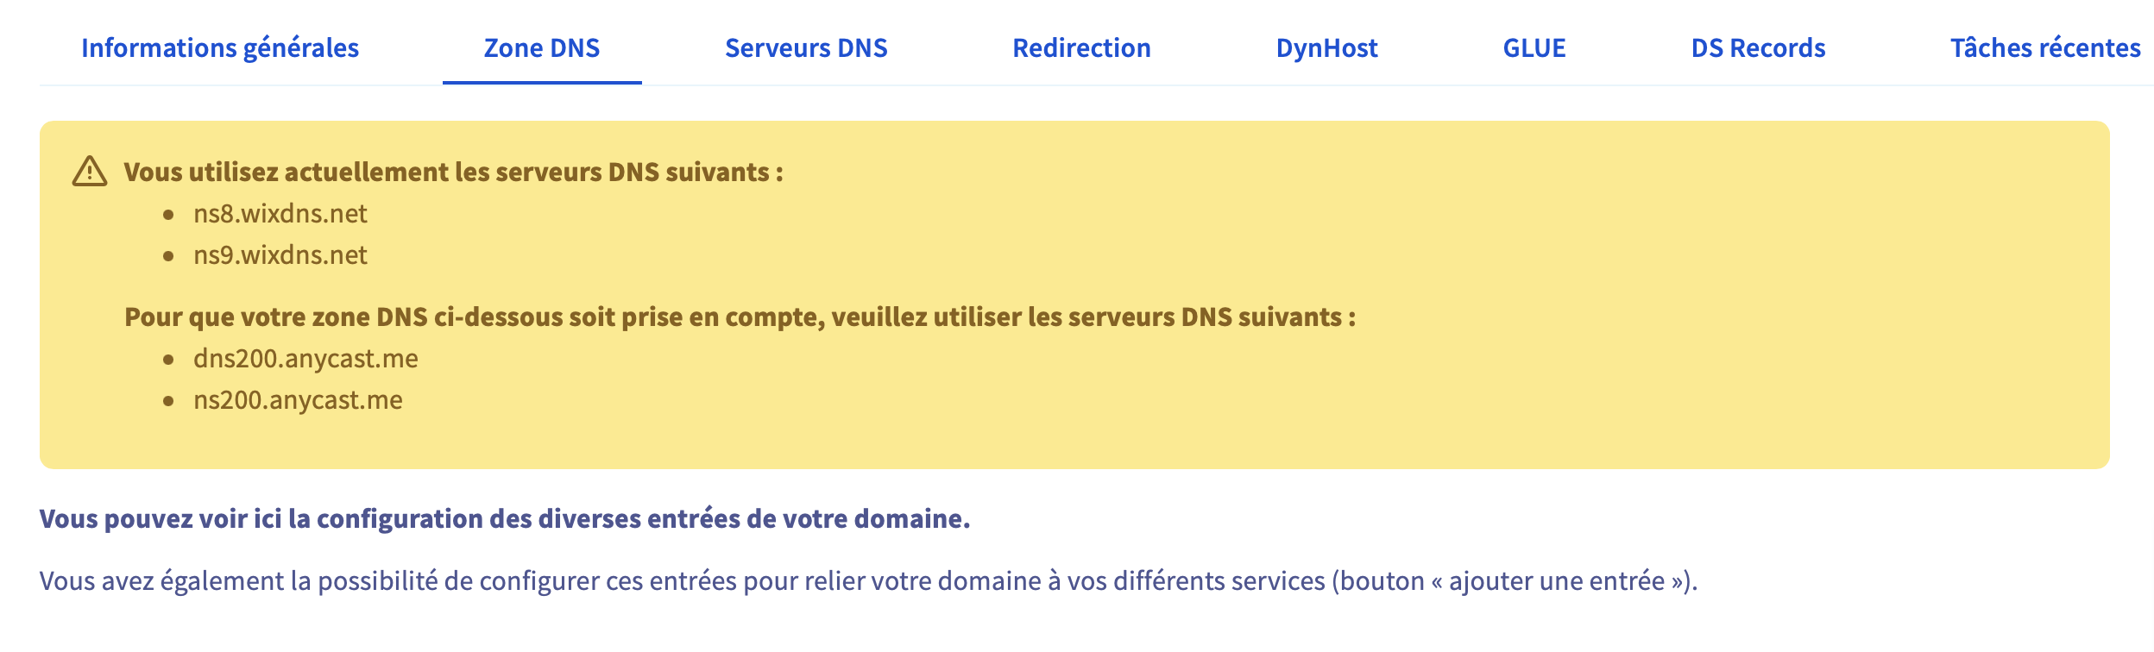
Task: Click the ns9.wixdns.net server entry
Action: [x=280, y=255]
